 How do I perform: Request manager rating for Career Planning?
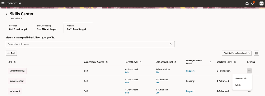point(190,71)
